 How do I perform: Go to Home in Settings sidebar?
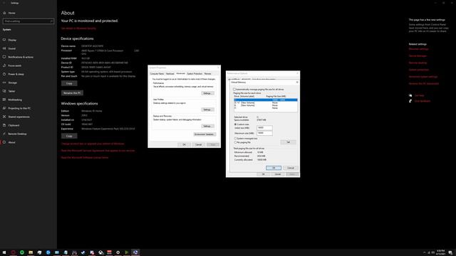(x=11, y=13)
